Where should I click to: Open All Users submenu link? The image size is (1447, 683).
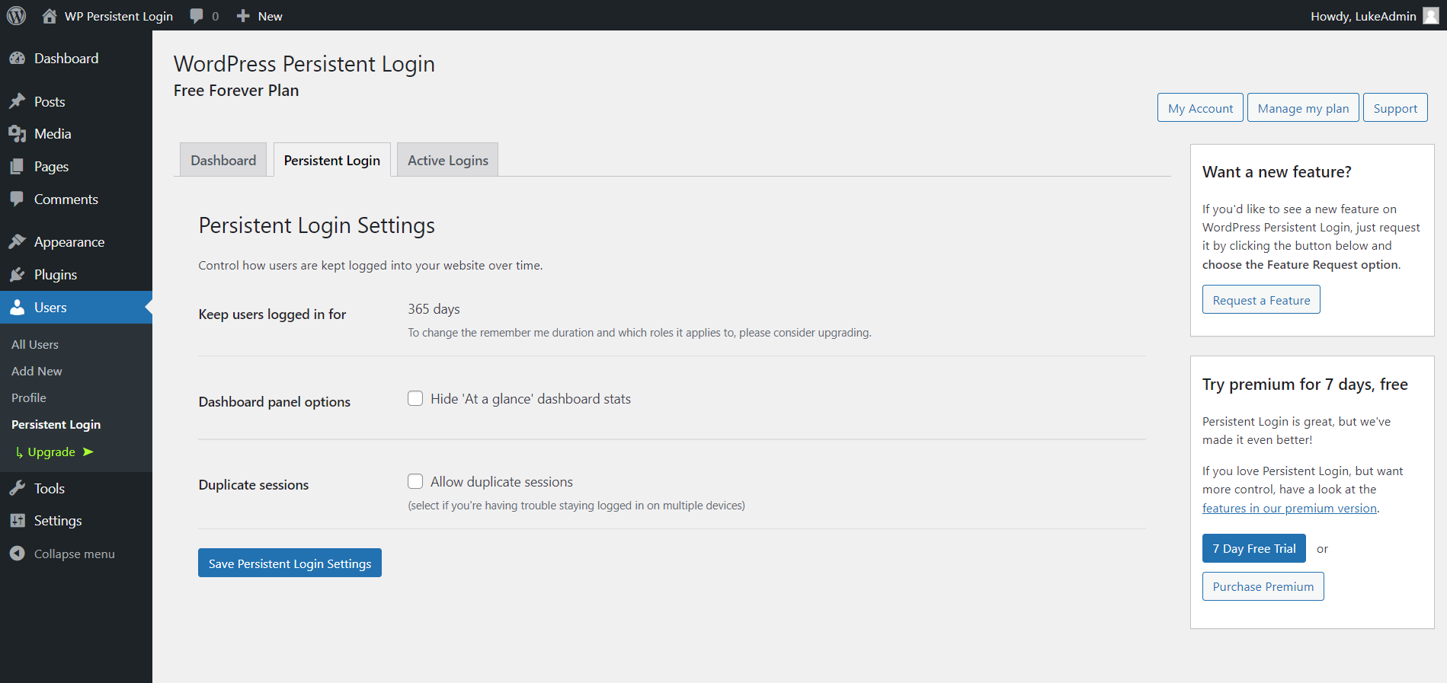coord(35,344)
